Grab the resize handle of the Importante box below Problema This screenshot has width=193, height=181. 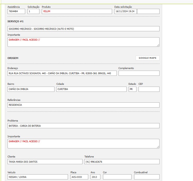pyautogui.click(x=158, y=147)
